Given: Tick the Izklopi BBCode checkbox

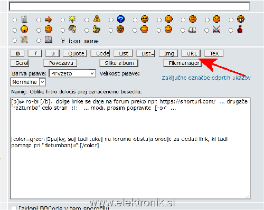Looking at the screenshot, I should point(14,208).
